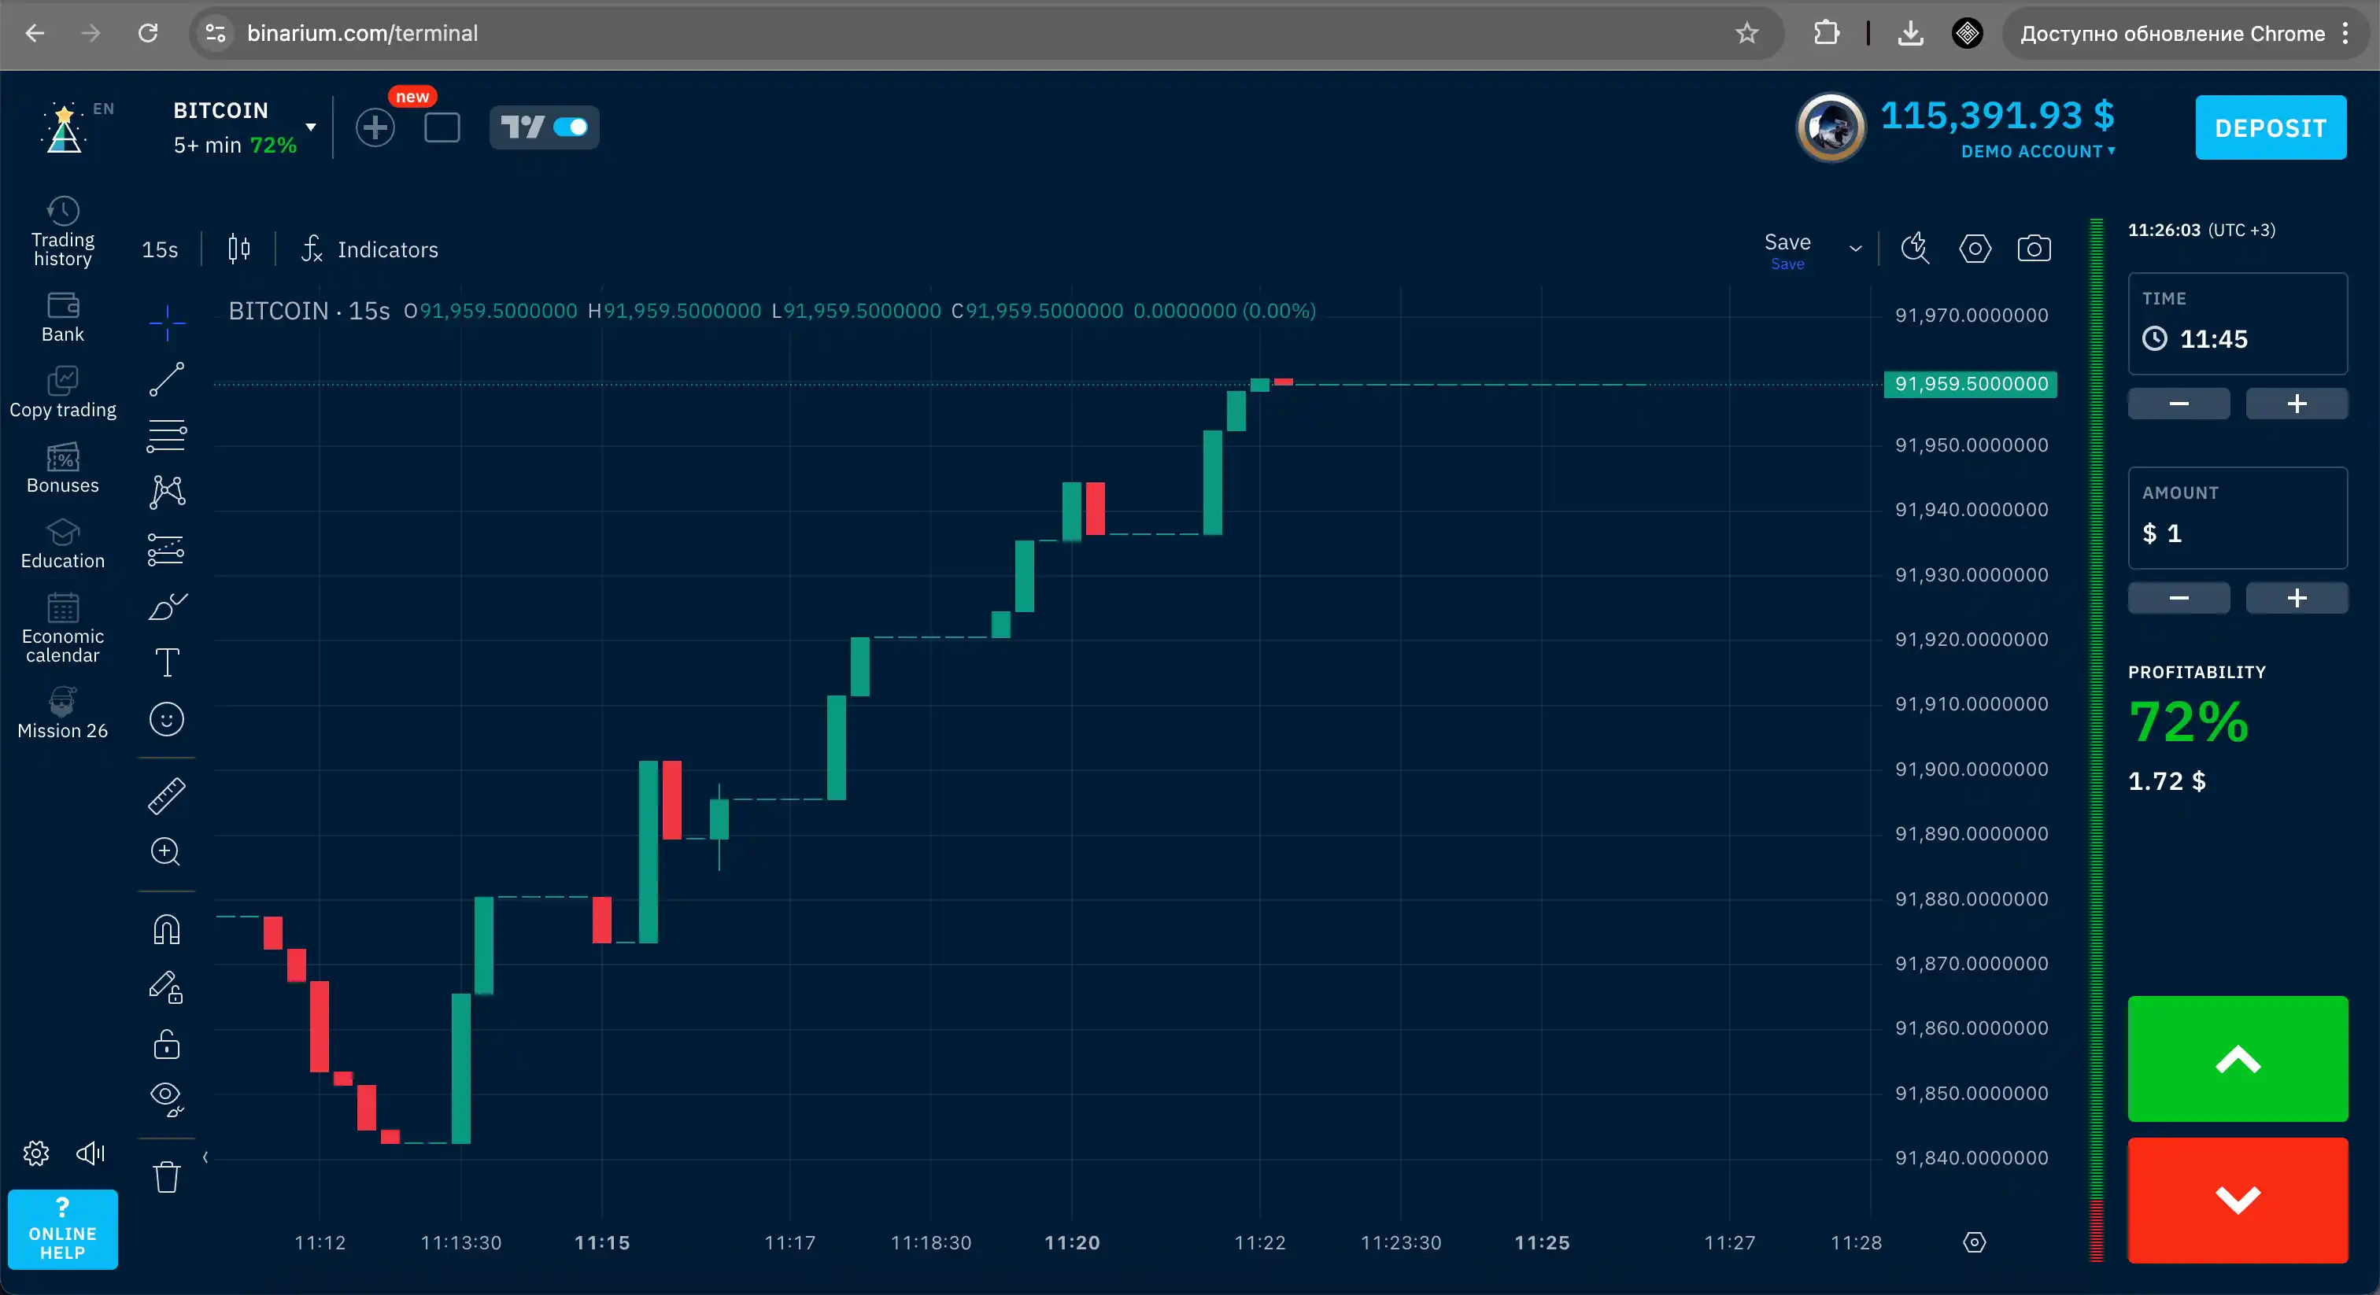Open the Education section
The width and height of the screenshot is (2380, 1295).
click(63, 544)
